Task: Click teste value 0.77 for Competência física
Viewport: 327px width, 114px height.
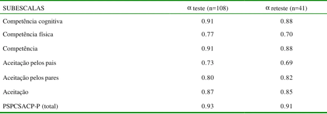Action: pyautogui.click(x=208, y=34)
